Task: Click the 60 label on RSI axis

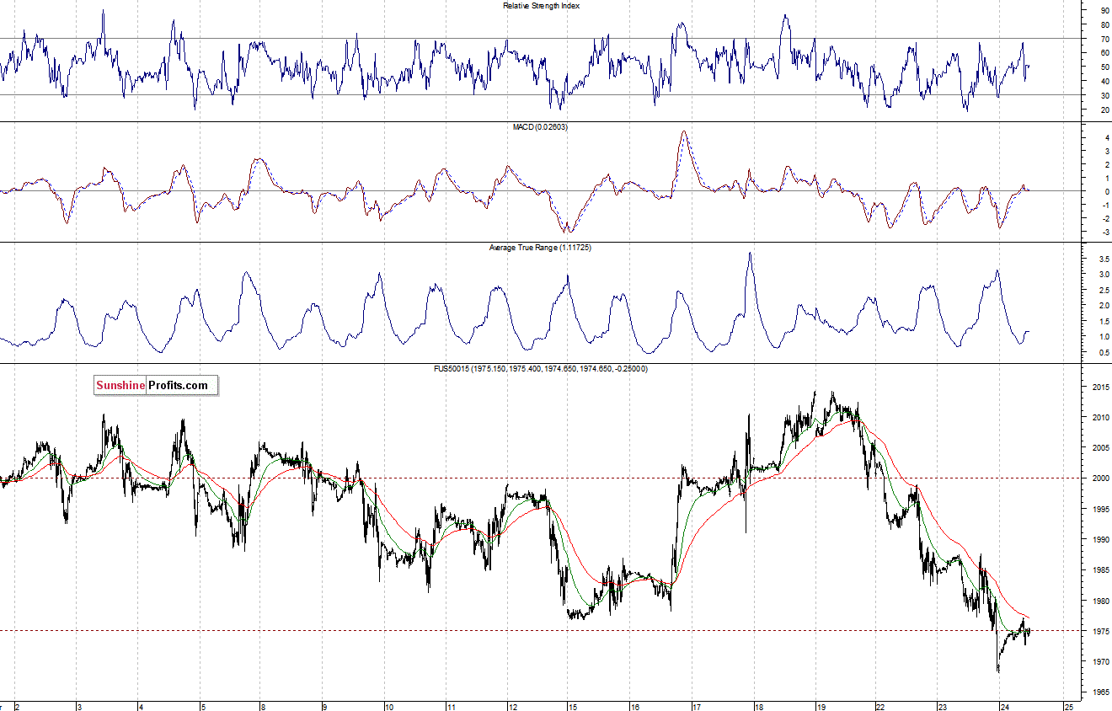Action: point(1104,53)
